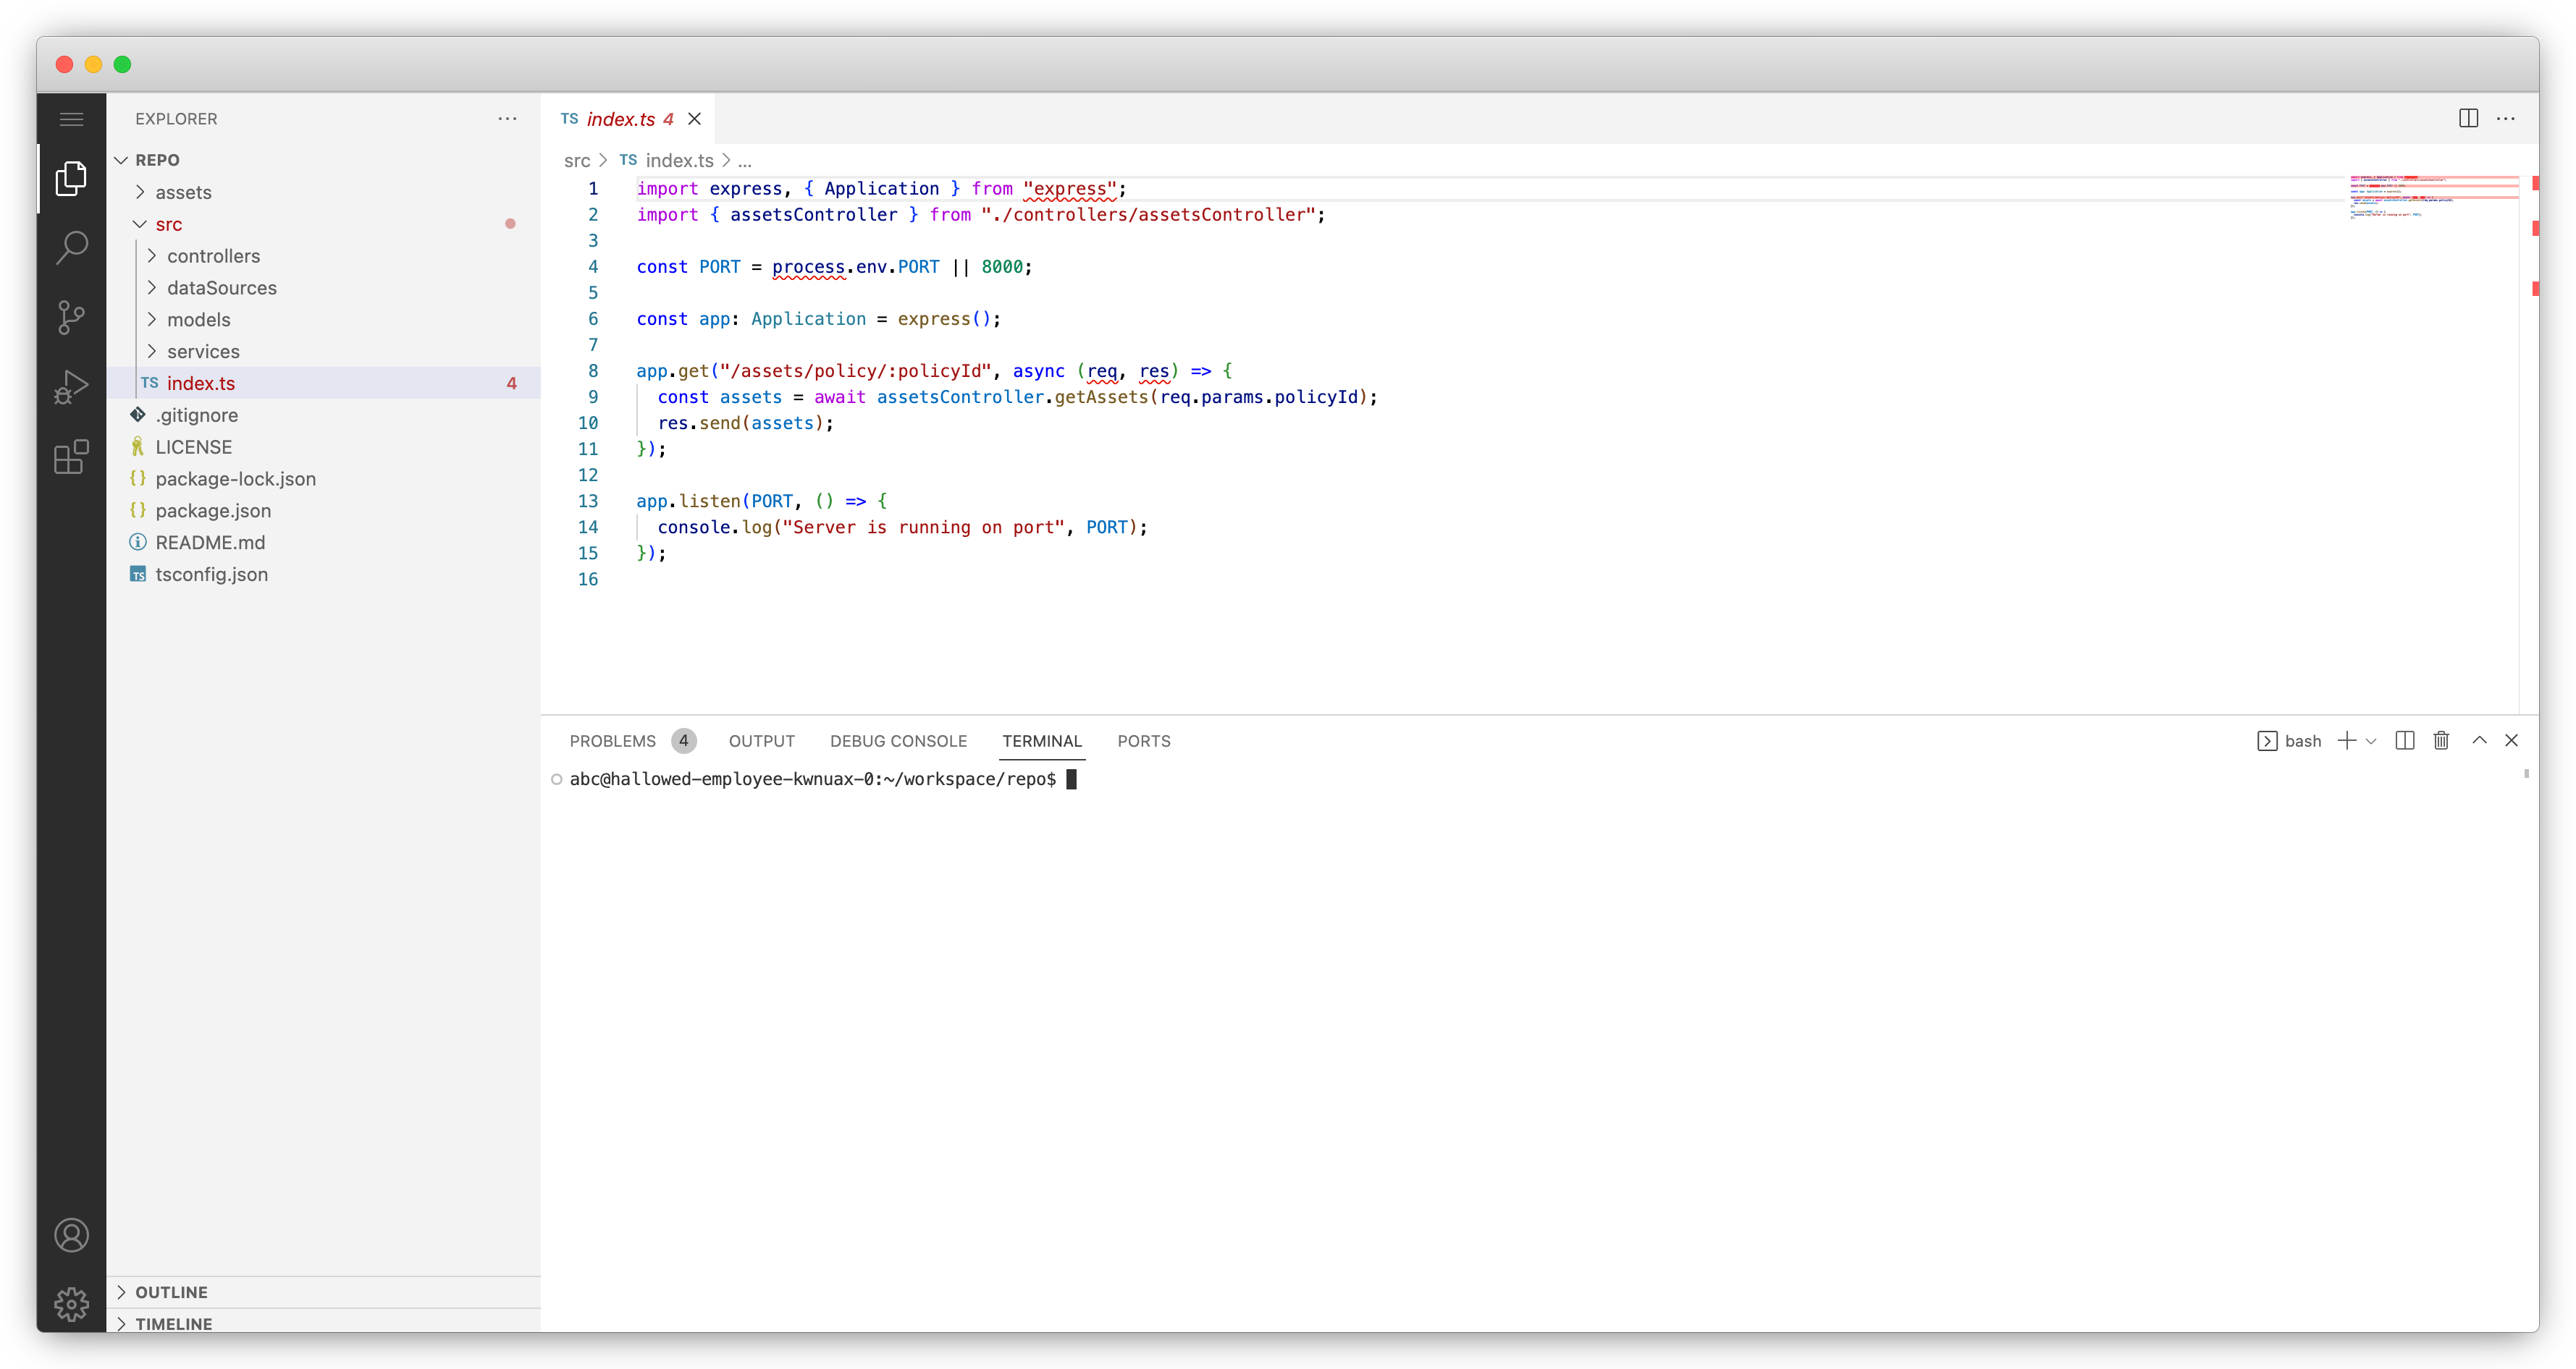The width and height of the screenshot is (2576, 1369).
Task: Split the terminal pane
Action: click(2405, 740)
